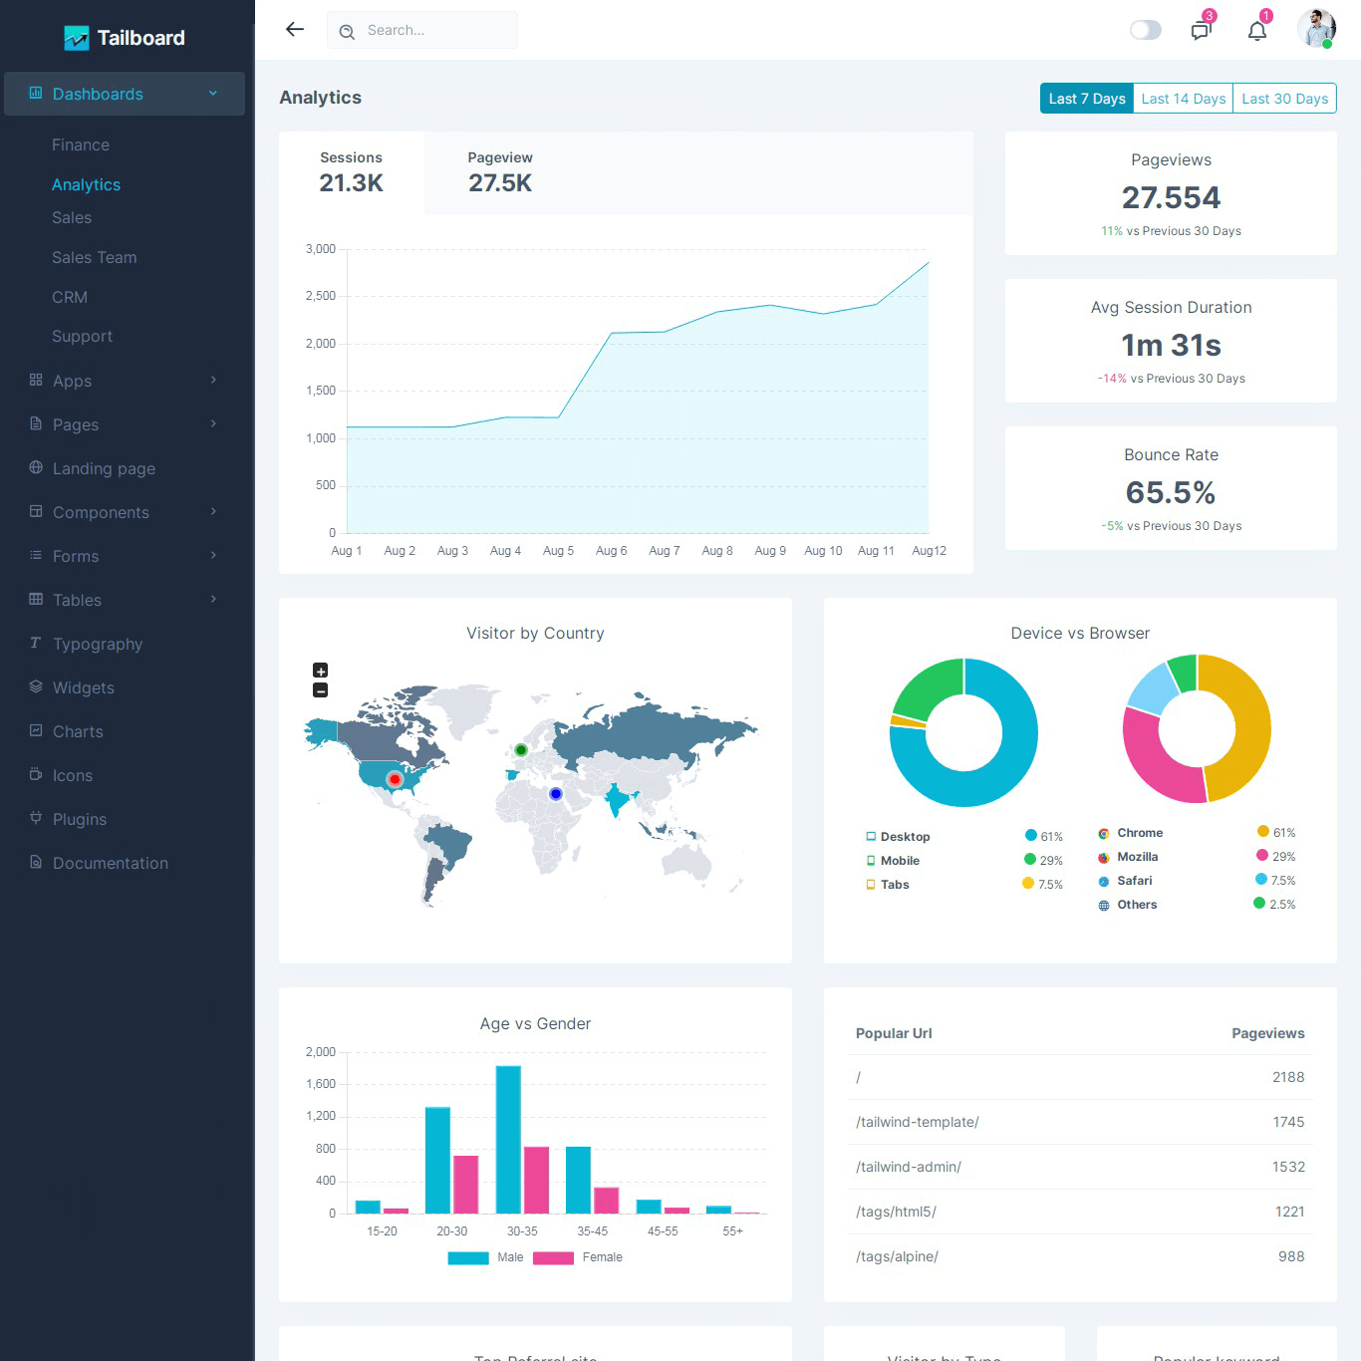This screenshot has height=1361, width=1361.
Task: Zoom out on the visitor map
Action: [x=320, y=689]
